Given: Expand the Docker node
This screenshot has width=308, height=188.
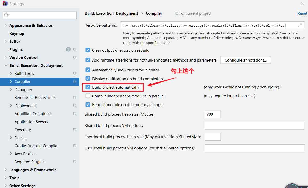Looking at the screenshot, I should (x=11, y=138).
